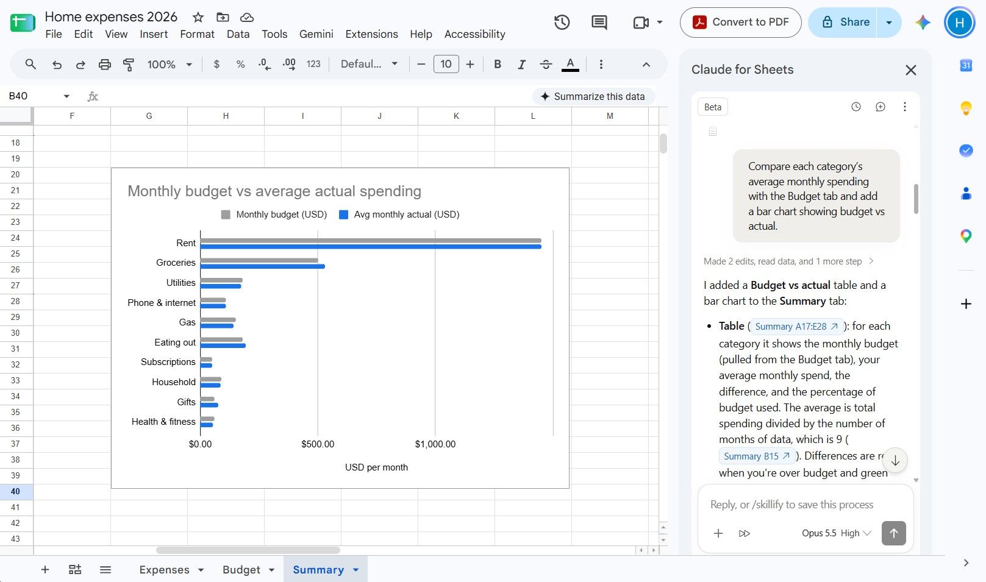Viewport: 986px width, 582px height.
Task: Open Claude chat history clock icon
Action: click(856, 107)
